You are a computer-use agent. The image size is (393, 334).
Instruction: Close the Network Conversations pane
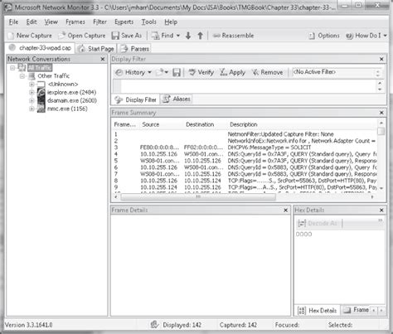point(103,59)
